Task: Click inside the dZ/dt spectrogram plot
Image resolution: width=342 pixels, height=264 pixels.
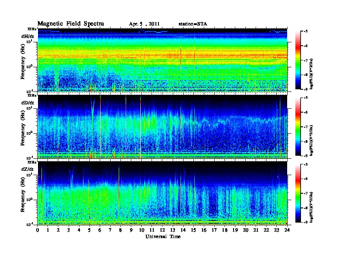Action: [x=162, y=193]
